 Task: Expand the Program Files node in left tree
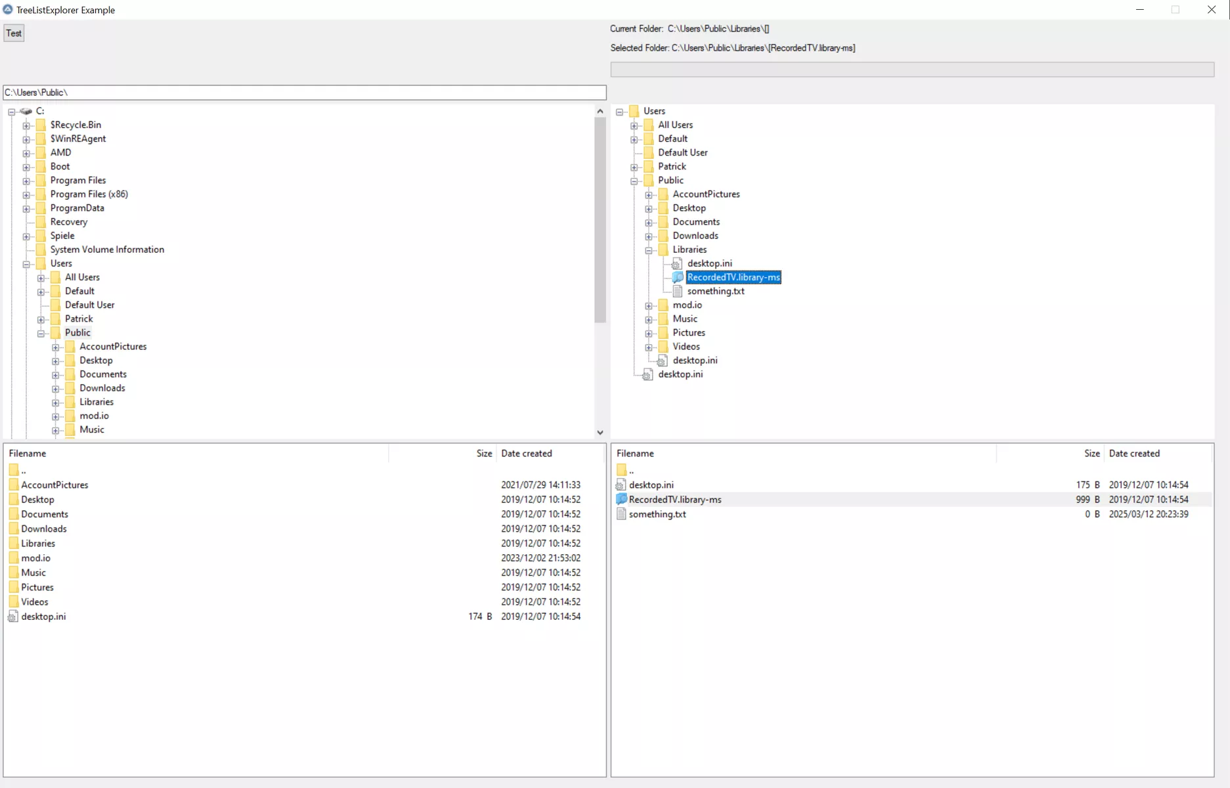click(26, 181)
